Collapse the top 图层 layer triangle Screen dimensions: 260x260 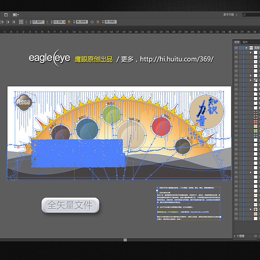click(247, 48)
